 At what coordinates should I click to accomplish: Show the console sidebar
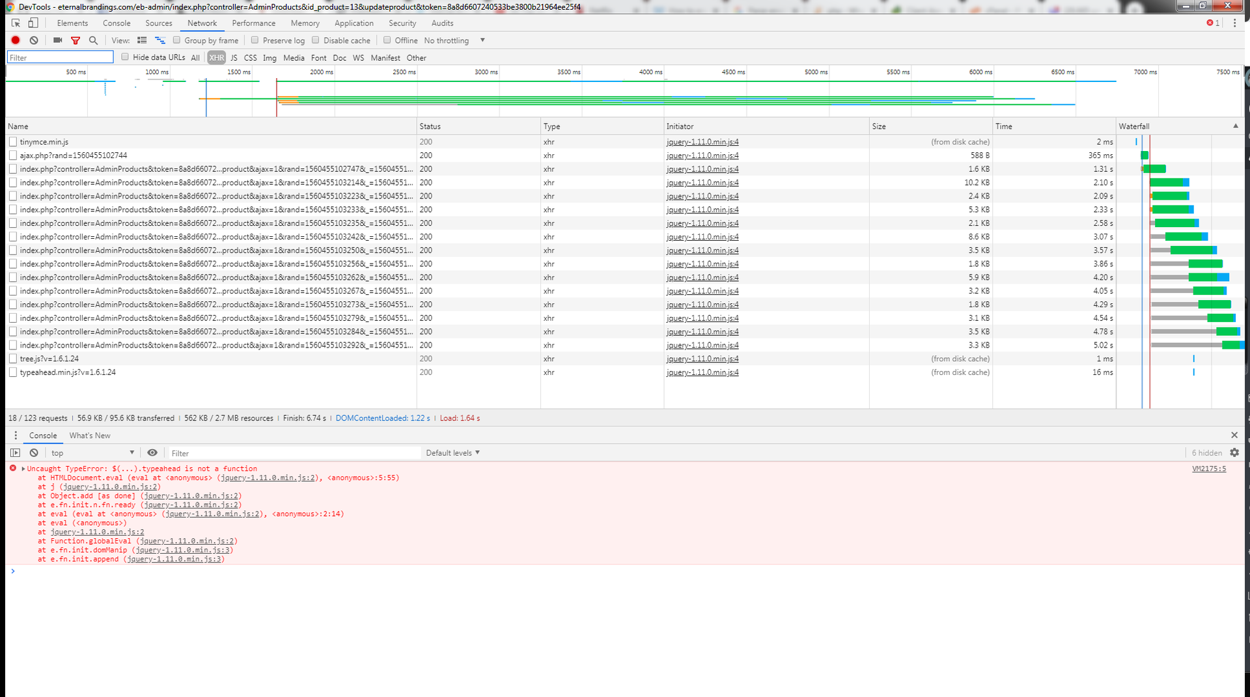tap(16, 453)
